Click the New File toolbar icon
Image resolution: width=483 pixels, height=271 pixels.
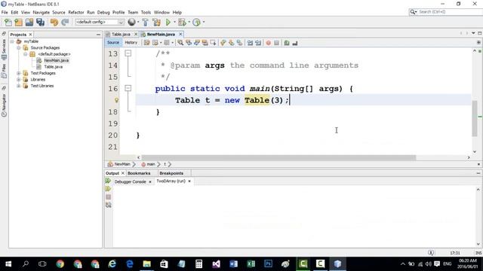8,22
